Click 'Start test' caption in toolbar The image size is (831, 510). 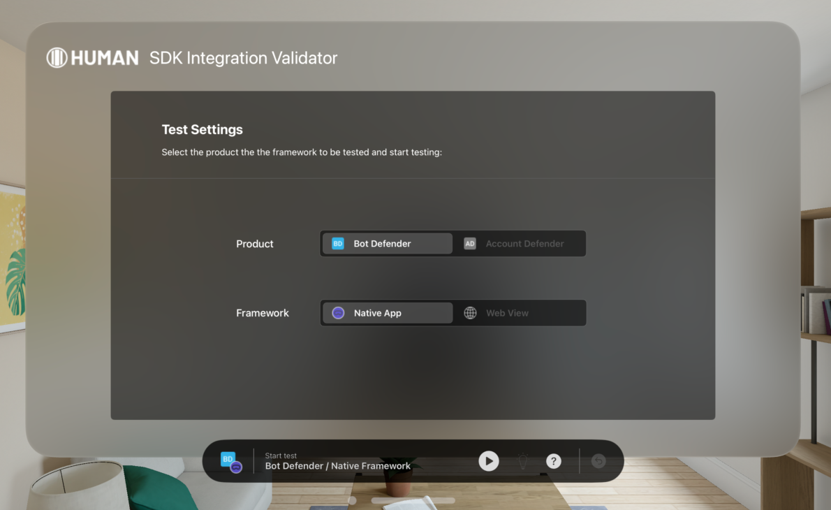[281, 456]
